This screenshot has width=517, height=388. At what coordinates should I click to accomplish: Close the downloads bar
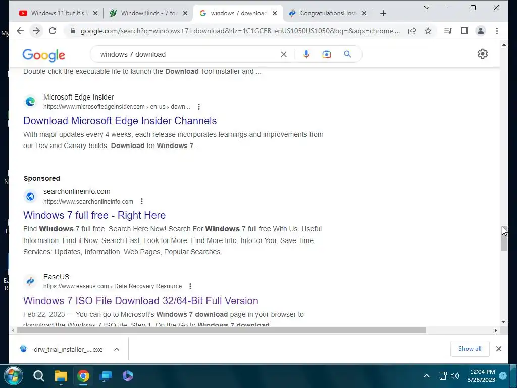tap(498, 349)
